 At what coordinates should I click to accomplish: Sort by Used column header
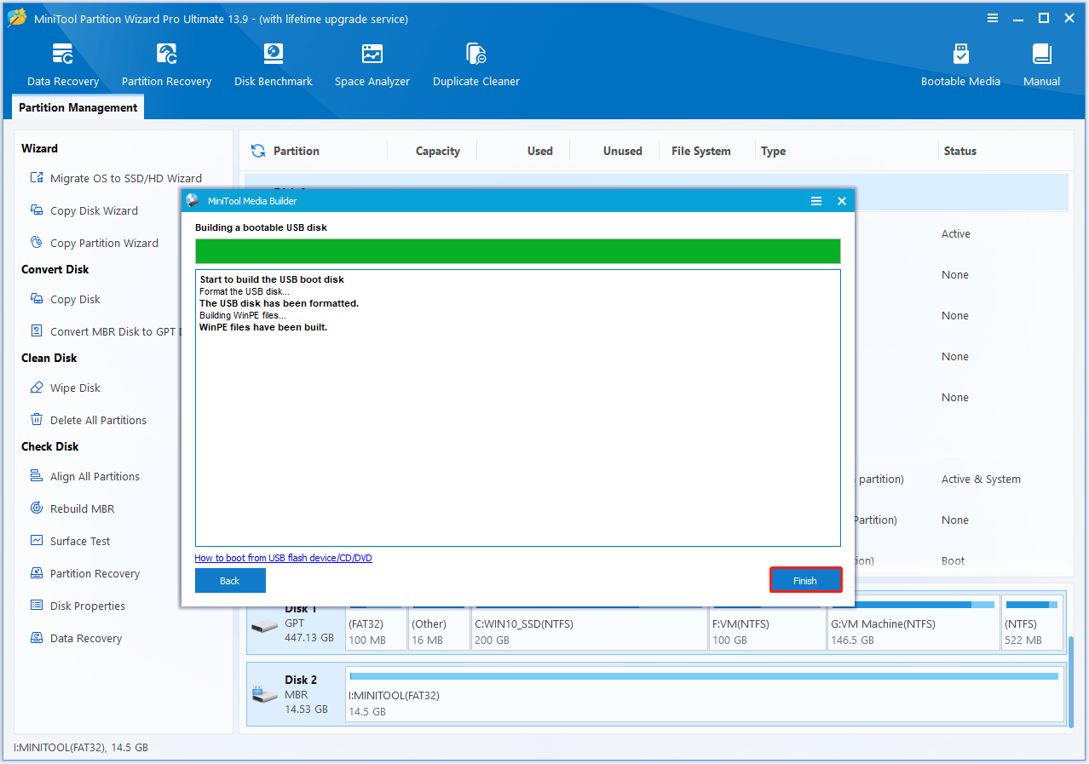539,151
